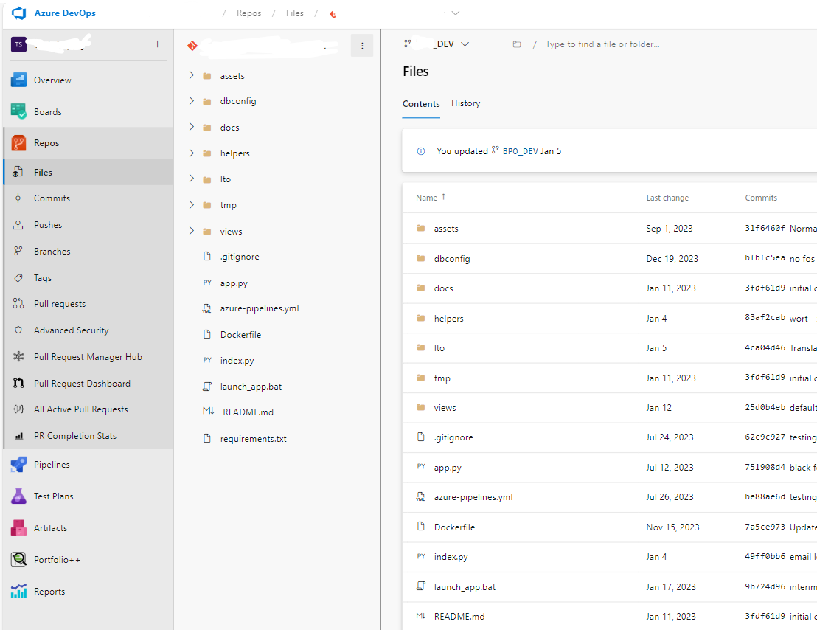Screen dimensions: 817x630
Task: Click the new project plus button
Action: [x=157, y=44]
